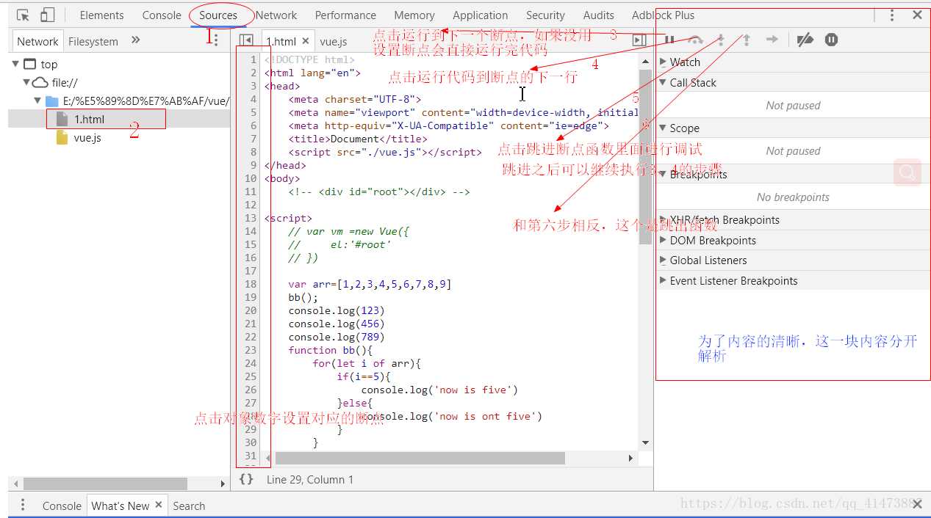Select the Sources panel tab
Viewport: 931px width, 518px height.
click(x=218, y=15)
